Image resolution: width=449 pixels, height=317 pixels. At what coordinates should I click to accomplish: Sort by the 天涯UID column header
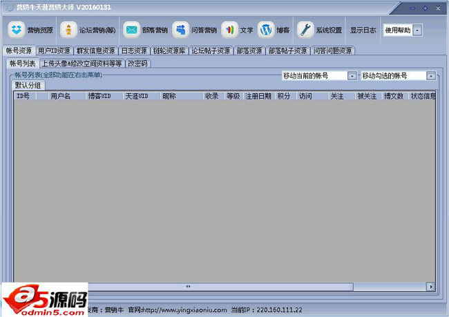coord(142,96)
